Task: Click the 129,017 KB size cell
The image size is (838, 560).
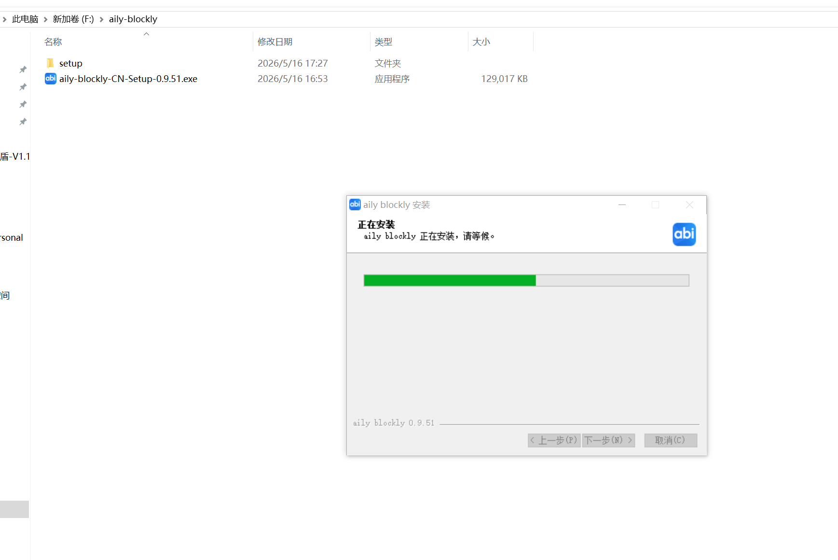Action: 504,79
